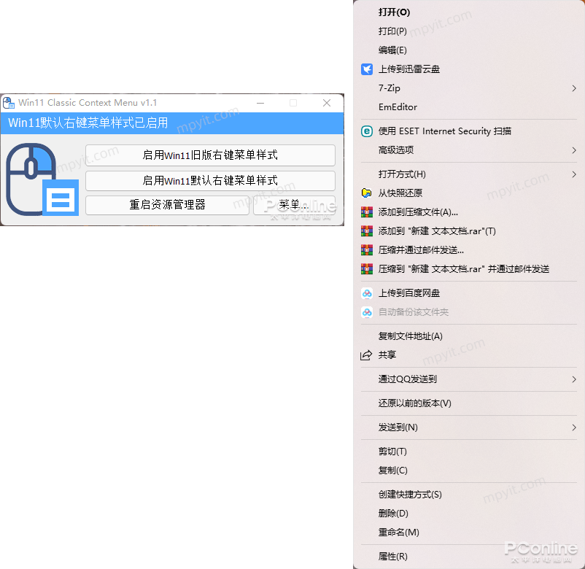Click the 启用Win11默认右键菜单样式 button
The width and height of the screenshot is (585, 569).
tap(210, 181)
